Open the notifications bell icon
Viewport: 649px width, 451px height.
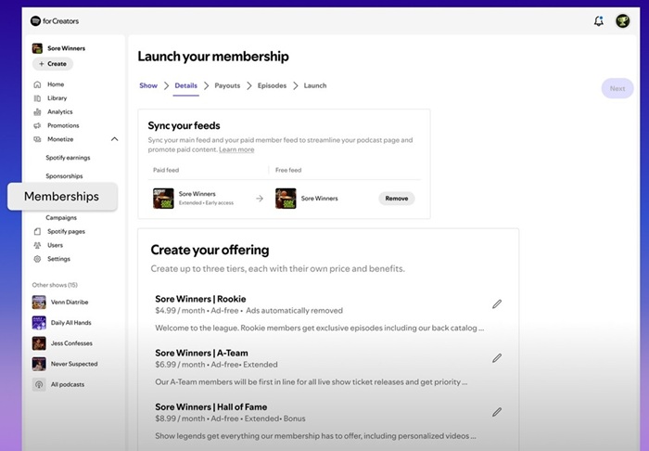pyautogui.click(x=599, y=20)
